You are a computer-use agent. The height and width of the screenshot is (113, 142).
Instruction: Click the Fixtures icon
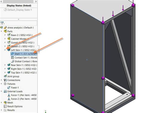(x=5, y=84)
